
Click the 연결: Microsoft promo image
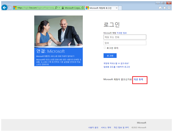point(59,41)
